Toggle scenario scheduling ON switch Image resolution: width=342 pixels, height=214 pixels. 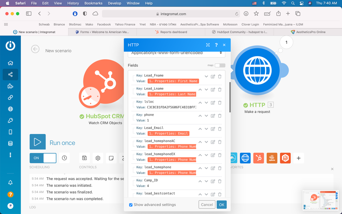click(43, 158)
